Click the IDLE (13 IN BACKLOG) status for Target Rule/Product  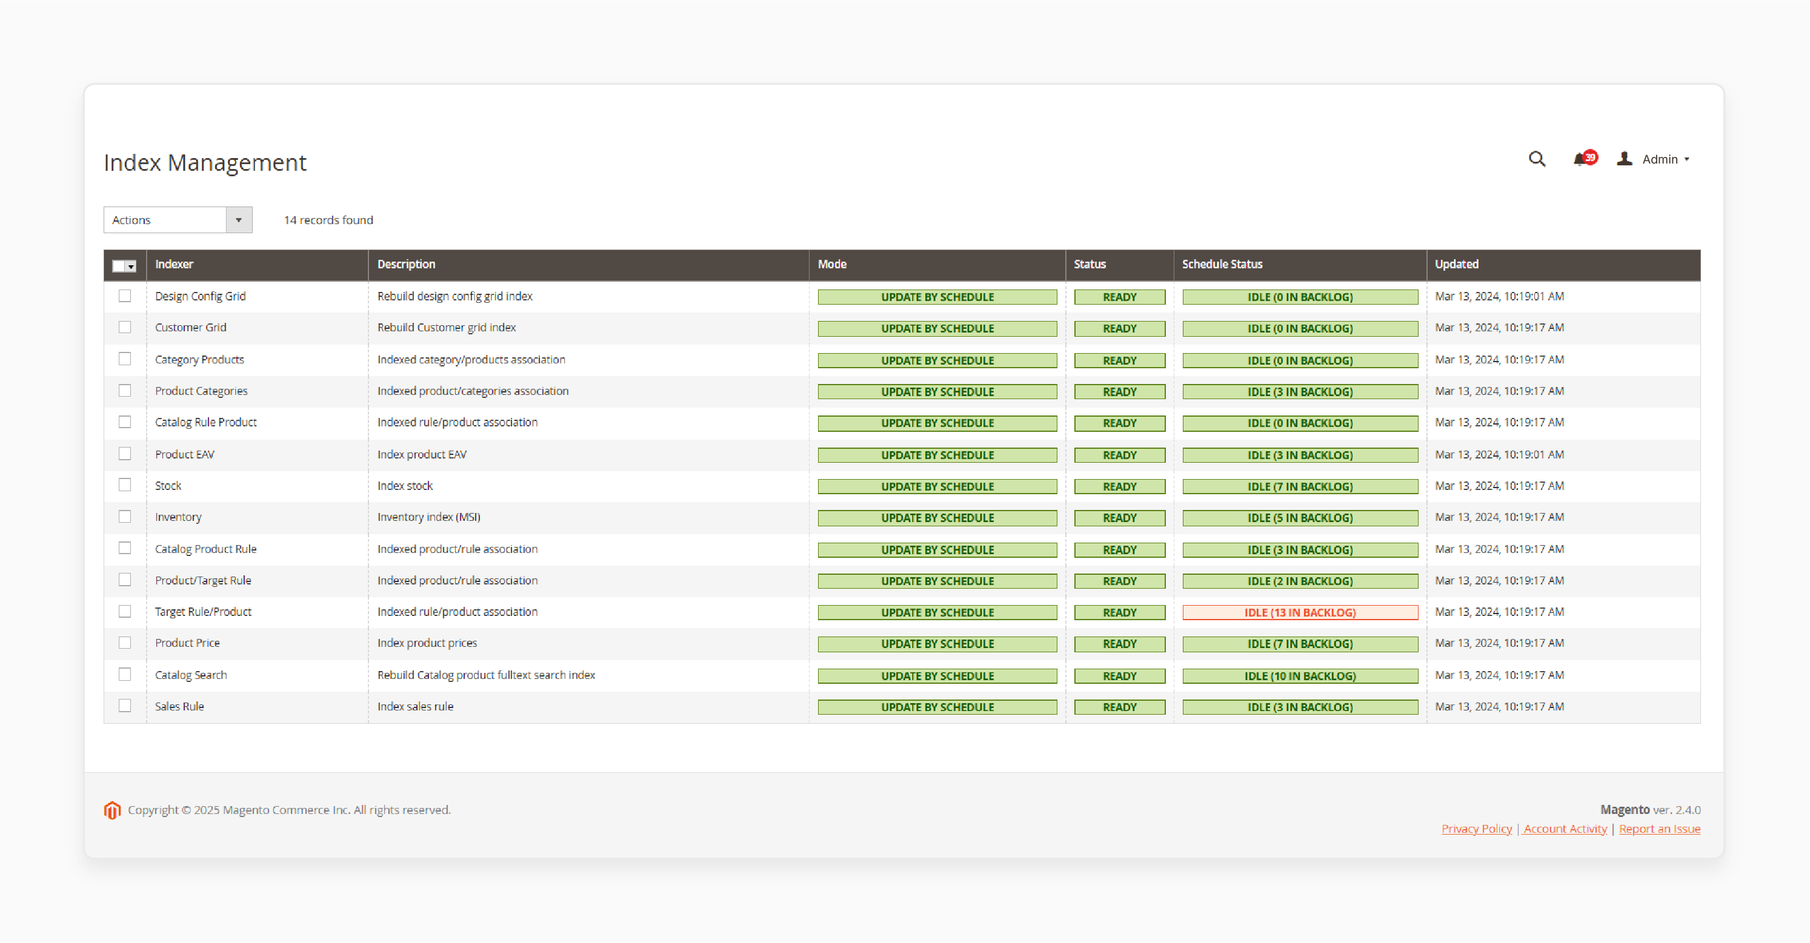coord(1299,612)
